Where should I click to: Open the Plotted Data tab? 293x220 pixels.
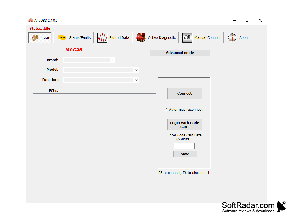click(113, 37)
